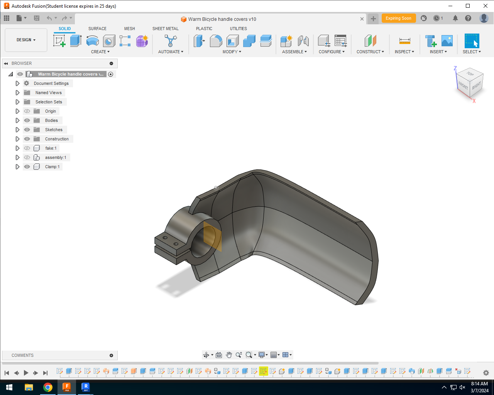The height and width of the screenshot is (395, 494).
Task: Switch to the MESH tab
Action: coord(130,29)
